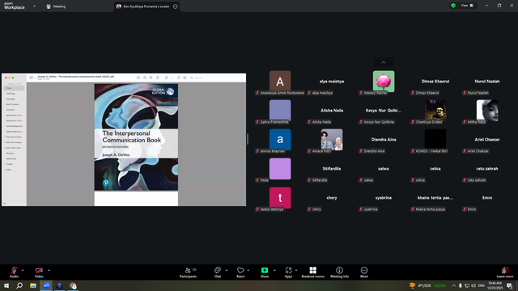Image resolution: width=518 pixels, height=291 pixels.
Task: Click the khaira tertia pasya tile name
Action: pyautogui.click(x=435, y=197)
